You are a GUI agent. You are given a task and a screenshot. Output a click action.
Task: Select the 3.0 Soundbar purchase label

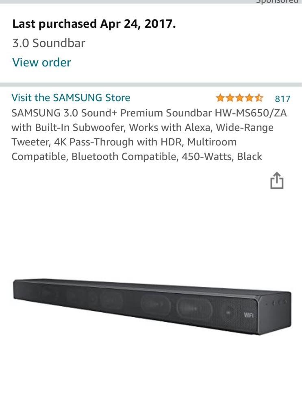[x=49, y=43]
